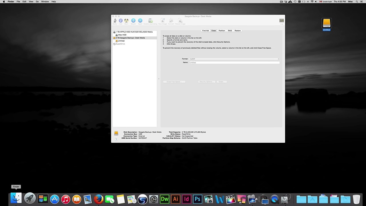Viewport: 366px width, 206px height.
Task: Open the Finder application menu
Action: 11,2
